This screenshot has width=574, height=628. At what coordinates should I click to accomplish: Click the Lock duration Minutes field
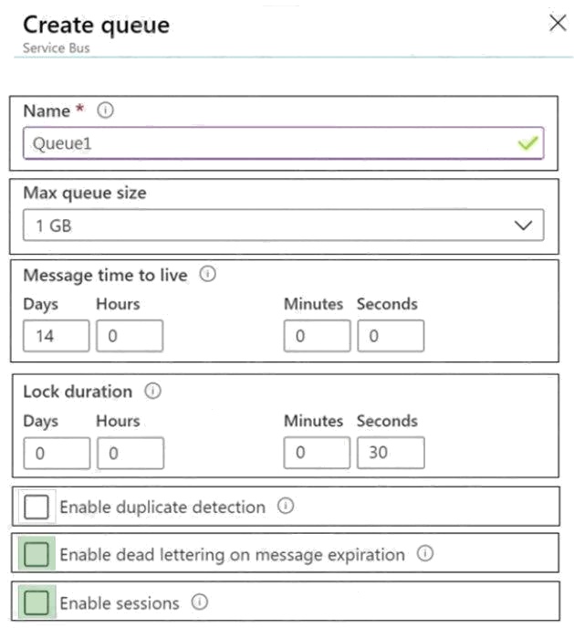(x=317, y=453)
